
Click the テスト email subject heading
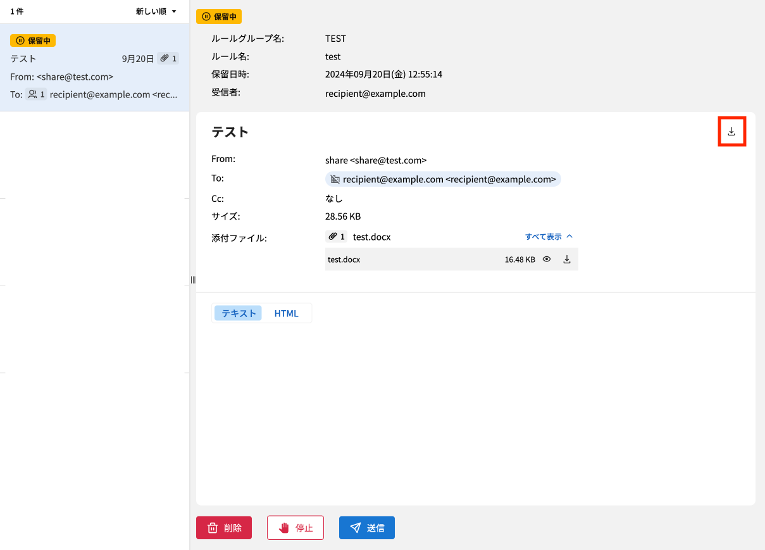click(230, 132)
